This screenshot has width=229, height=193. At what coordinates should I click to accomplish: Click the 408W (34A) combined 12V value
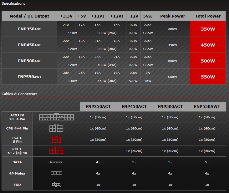click(107, 65)
